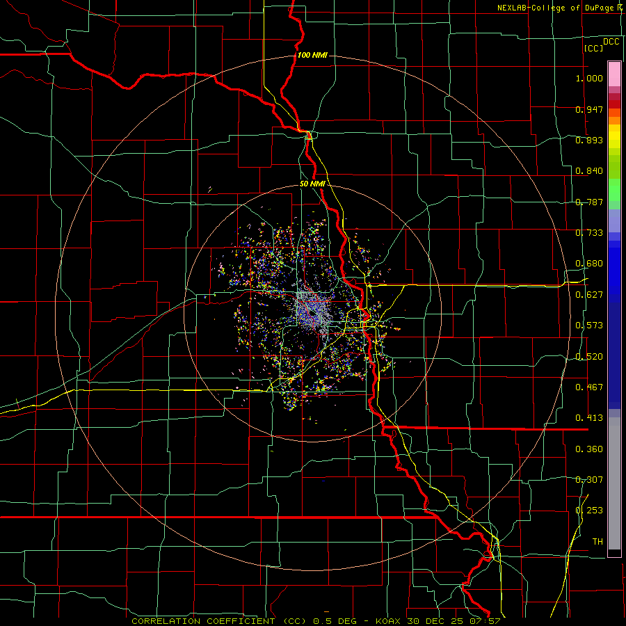Click the 100 NMI range ring label
The width and height of the screenshot is (626, 626).
[x=312, y=55]
